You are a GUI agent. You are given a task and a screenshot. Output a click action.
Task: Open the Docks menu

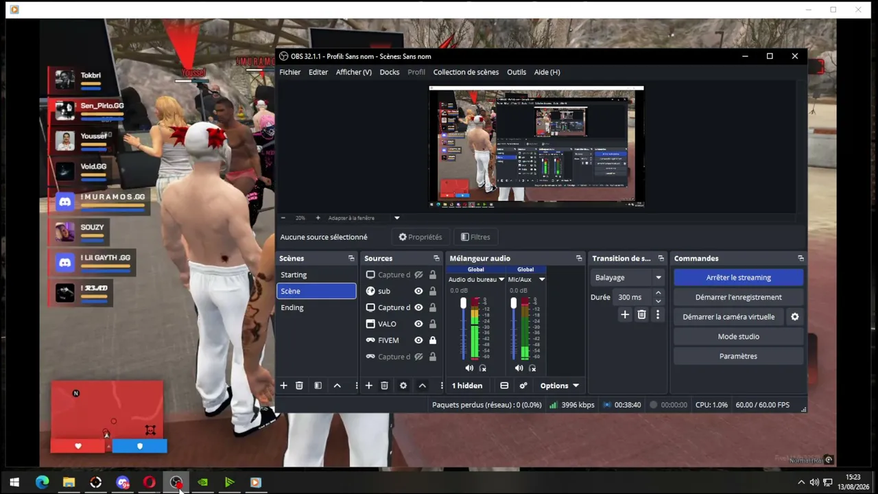pyautogui.click(x=390, y=72)
